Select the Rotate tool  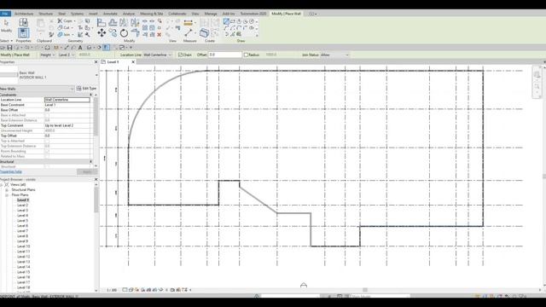124,33
